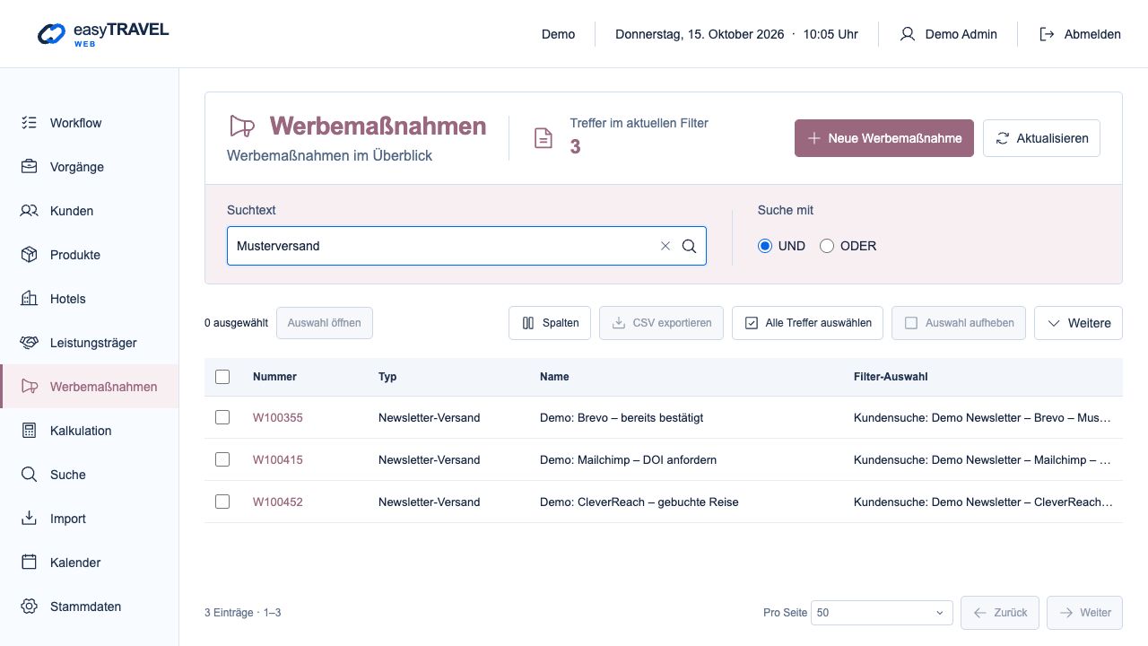Open record link W100355
Screen dimensions: 1148x646
[x=278, y=417]
